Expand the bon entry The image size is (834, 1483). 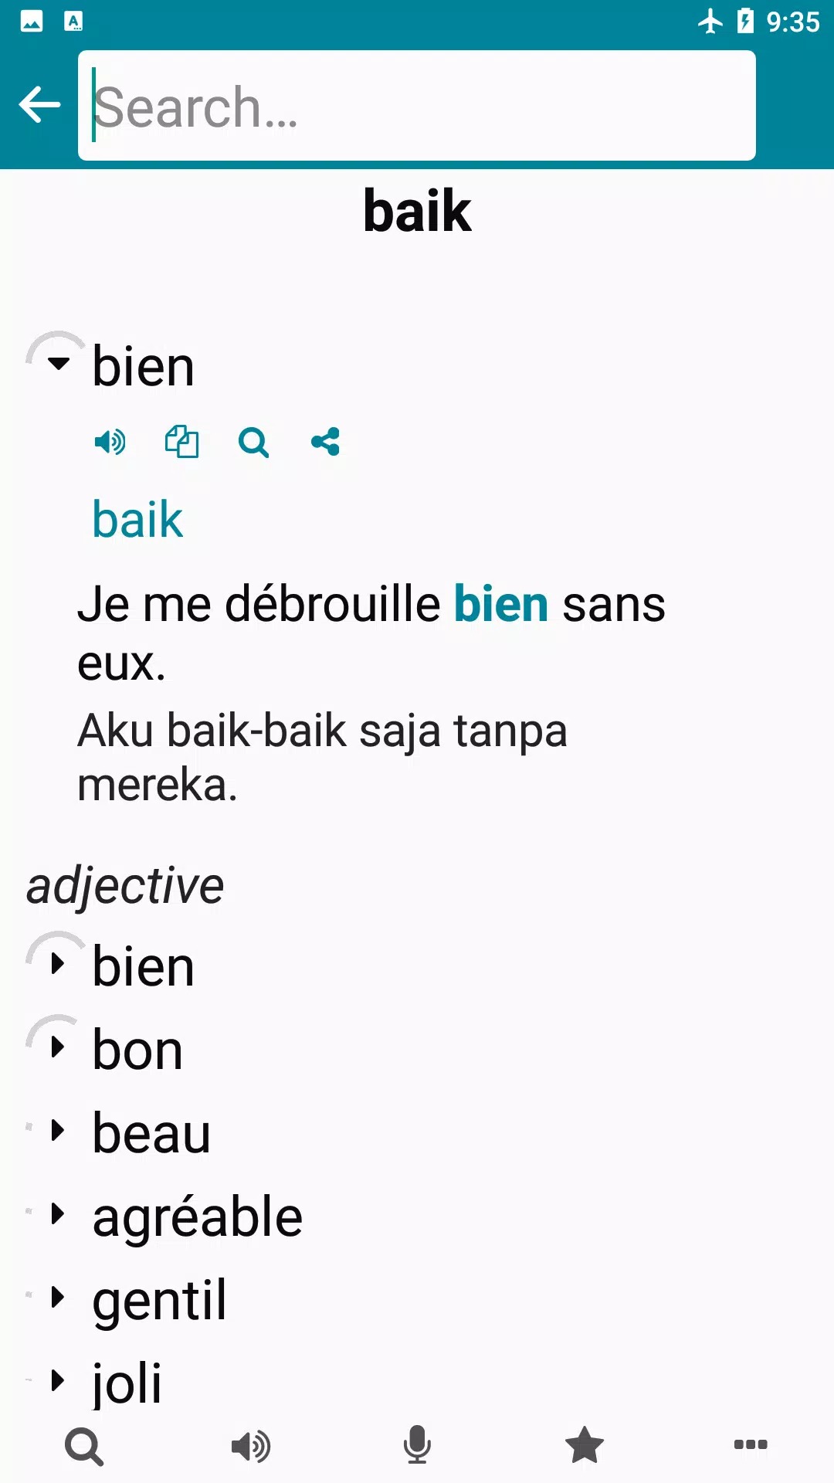[58, 1047]
